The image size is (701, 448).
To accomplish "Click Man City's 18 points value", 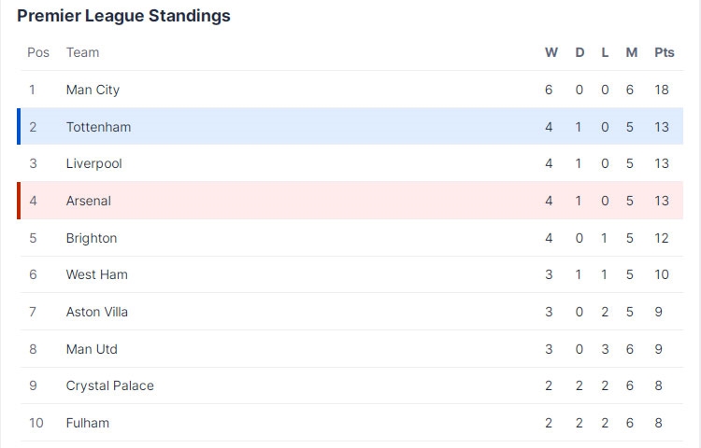I will pyautogui.click(x=661, y=90).
